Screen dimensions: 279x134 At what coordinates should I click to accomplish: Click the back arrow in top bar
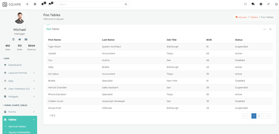pos(27,4)
